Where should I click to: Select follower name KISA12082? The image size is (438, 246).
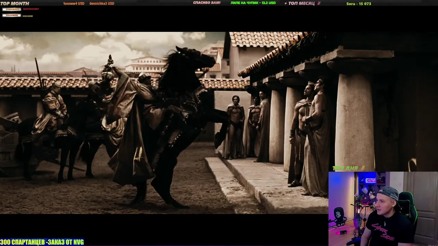click(x=28, y=16)
